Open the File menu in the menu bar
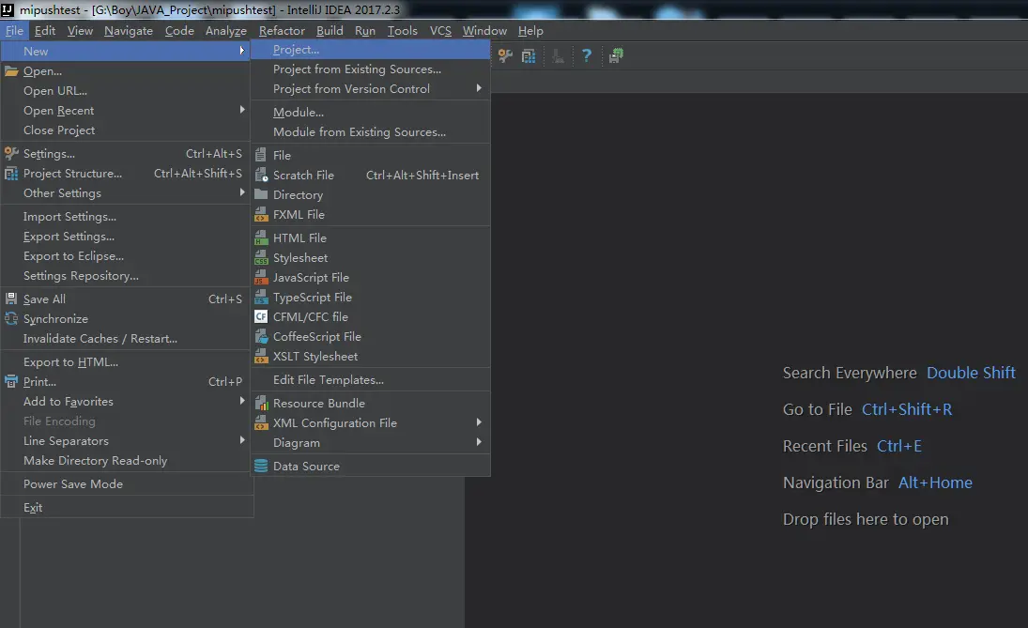 click(14, 31)
